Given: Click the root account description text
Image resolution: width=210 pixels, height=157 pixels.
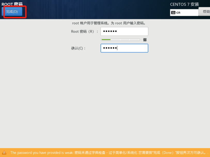Looking at the screenshot, I should (109, 23).
